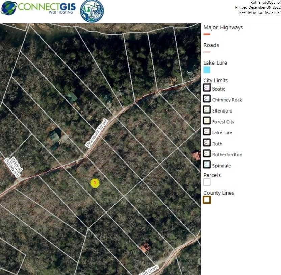Select the Forest City legend icon
Image resolution: width=281 pixels, height=275 pixels.
pyautogui.click(x=207, y=121)
